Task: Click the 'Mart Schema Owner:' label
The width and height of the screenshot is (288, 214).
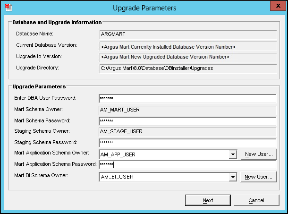Action: pos(38,110)
